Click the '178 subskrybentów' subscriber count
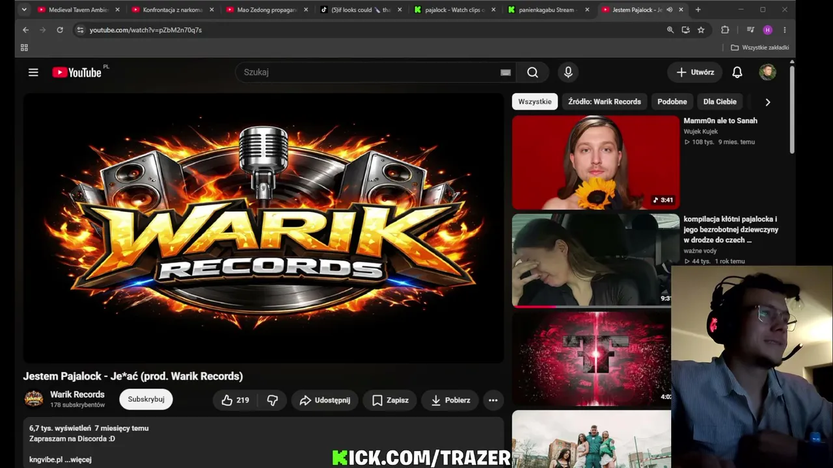 [x=77, y=405]
